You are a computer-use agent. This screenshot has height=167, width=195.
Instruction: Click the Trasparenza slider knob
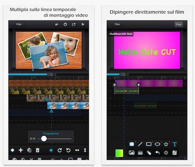pos(44,139)
